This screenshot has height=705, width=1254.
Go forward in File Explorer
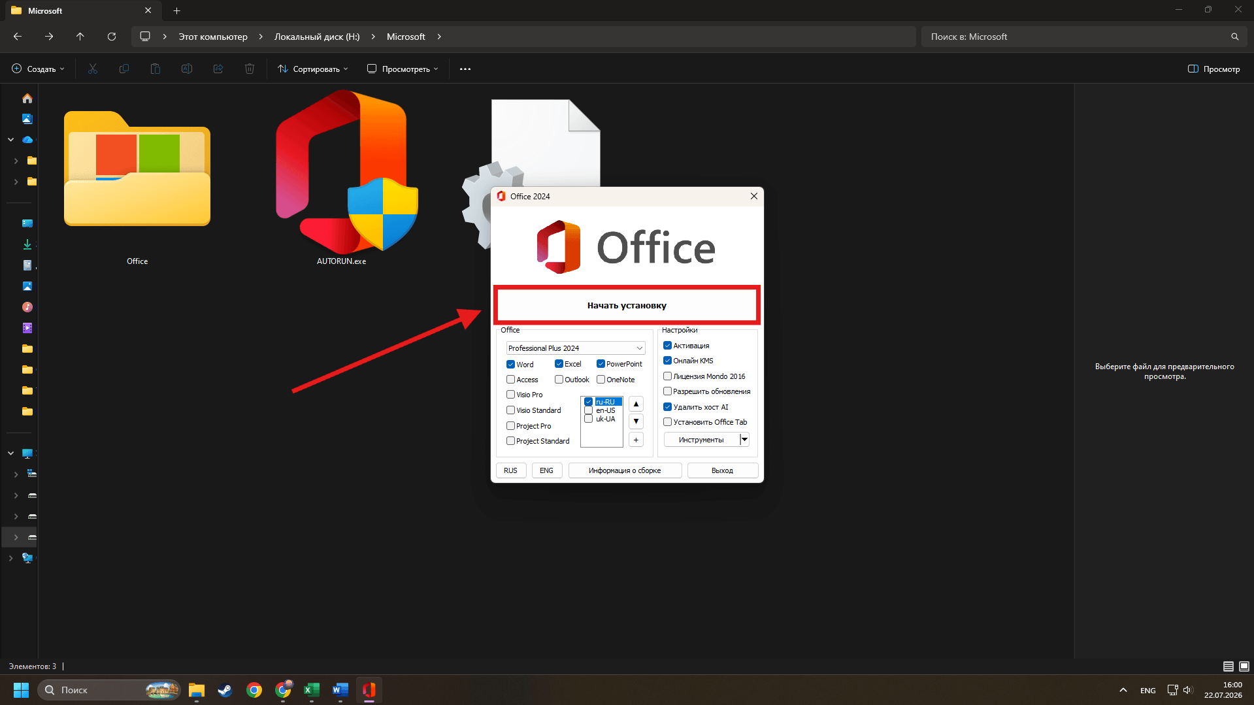coord(49,37)
